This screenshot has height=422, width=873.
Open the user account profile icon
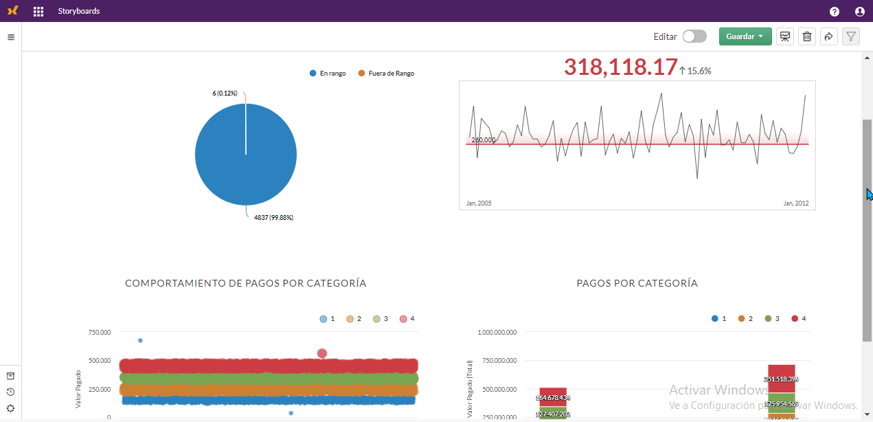859,11
